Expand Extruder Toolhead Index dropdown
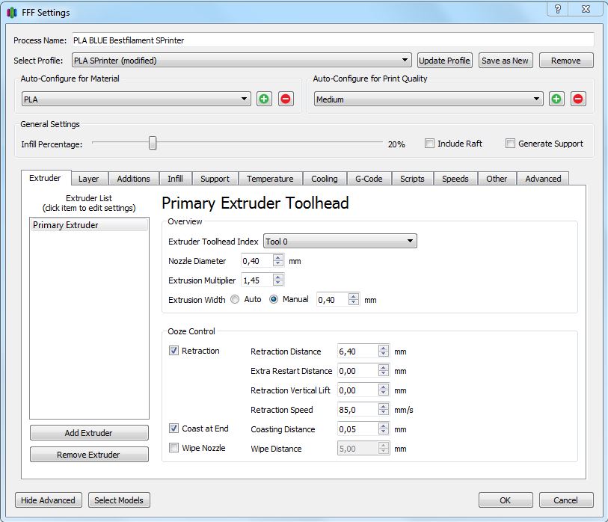Screen dimensions: 608x522 pos(340,242)
